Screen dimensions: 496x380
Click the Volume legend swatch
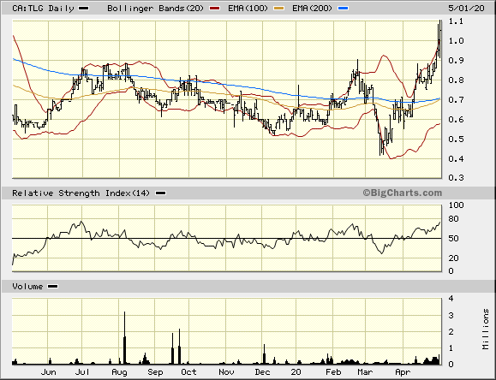(52, 287)
